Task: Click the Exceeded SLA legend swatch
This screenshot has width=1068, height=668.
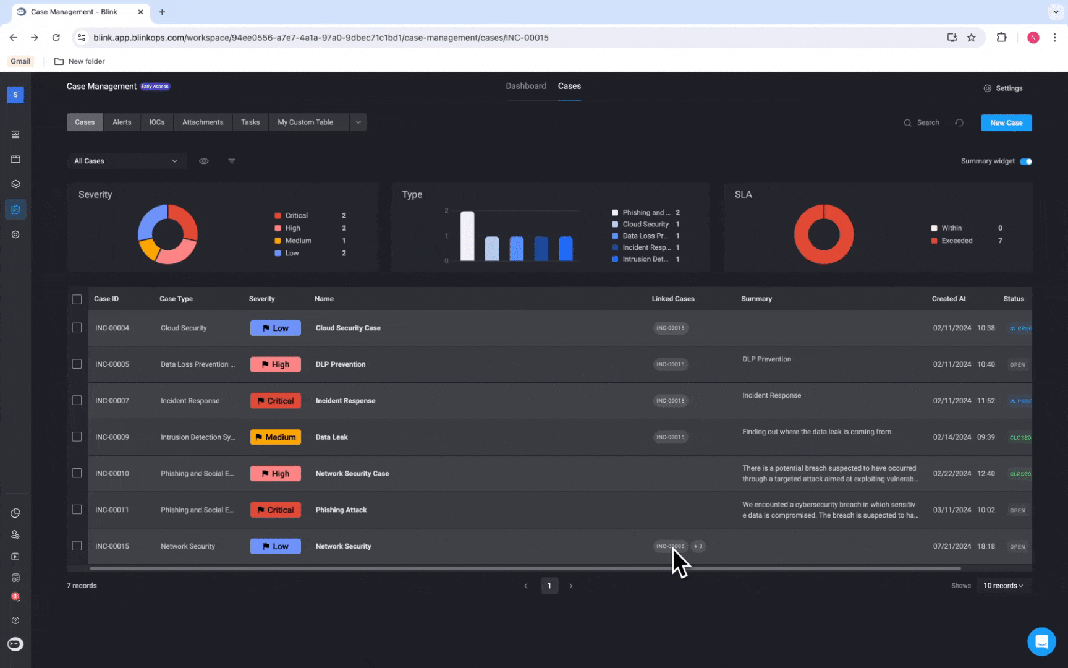Action: 934,241
